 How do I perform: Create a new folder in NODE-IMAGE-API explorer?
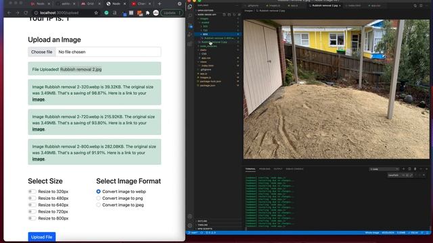click(229, 15)
